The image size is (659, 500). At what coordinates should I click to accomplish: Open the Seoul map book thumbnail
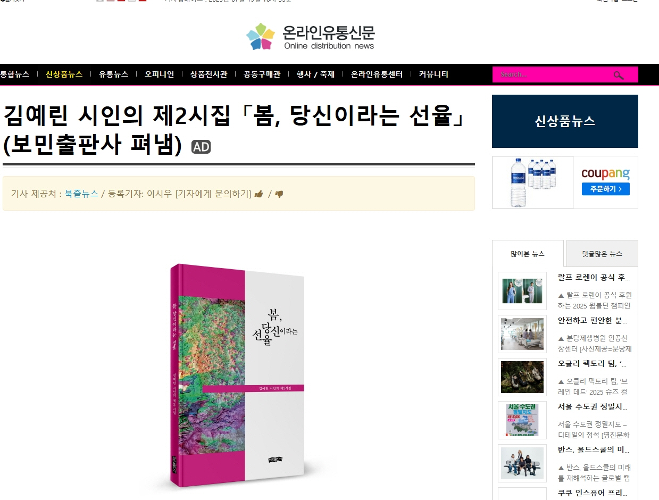pyautogui.click(x=522, y=420)
